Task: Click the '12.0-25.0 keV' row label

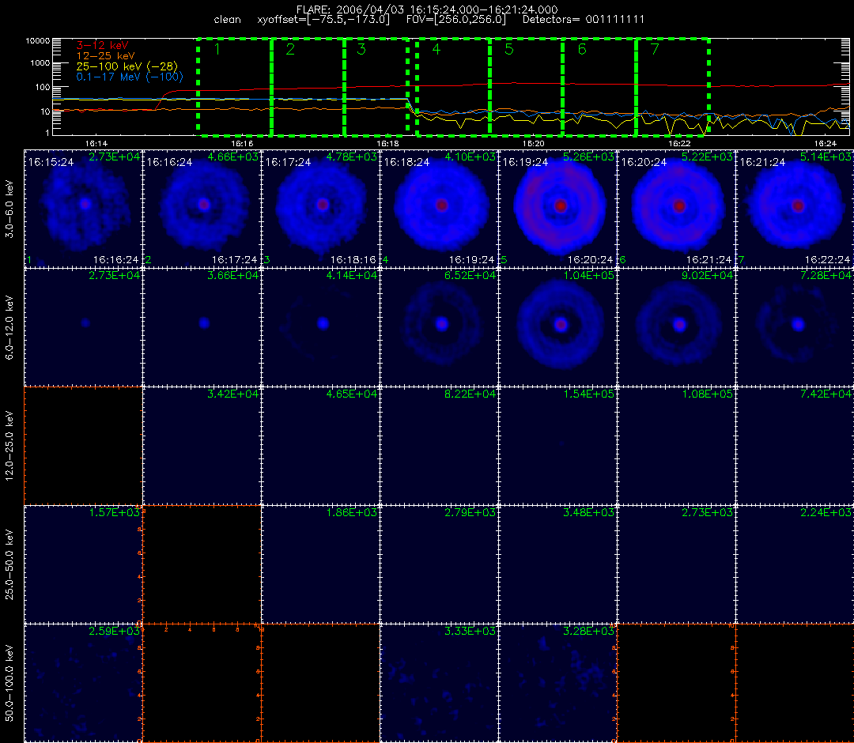Action: click(x=9, y=447)
